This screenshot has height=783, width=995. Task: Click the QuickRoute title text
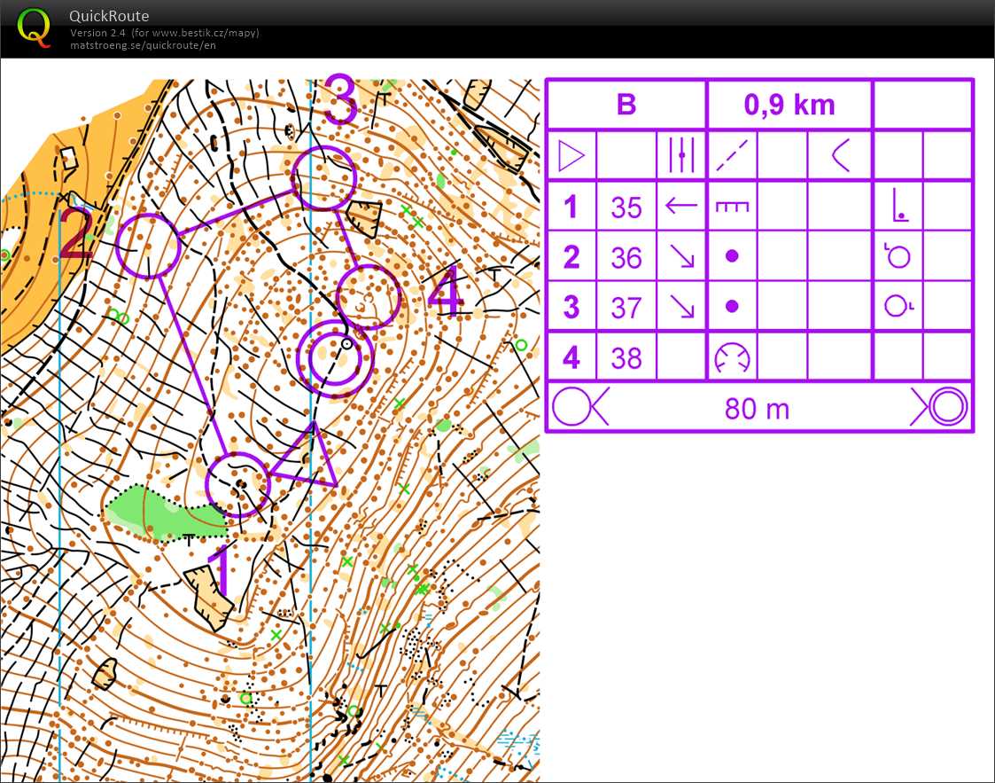[109, 16]
